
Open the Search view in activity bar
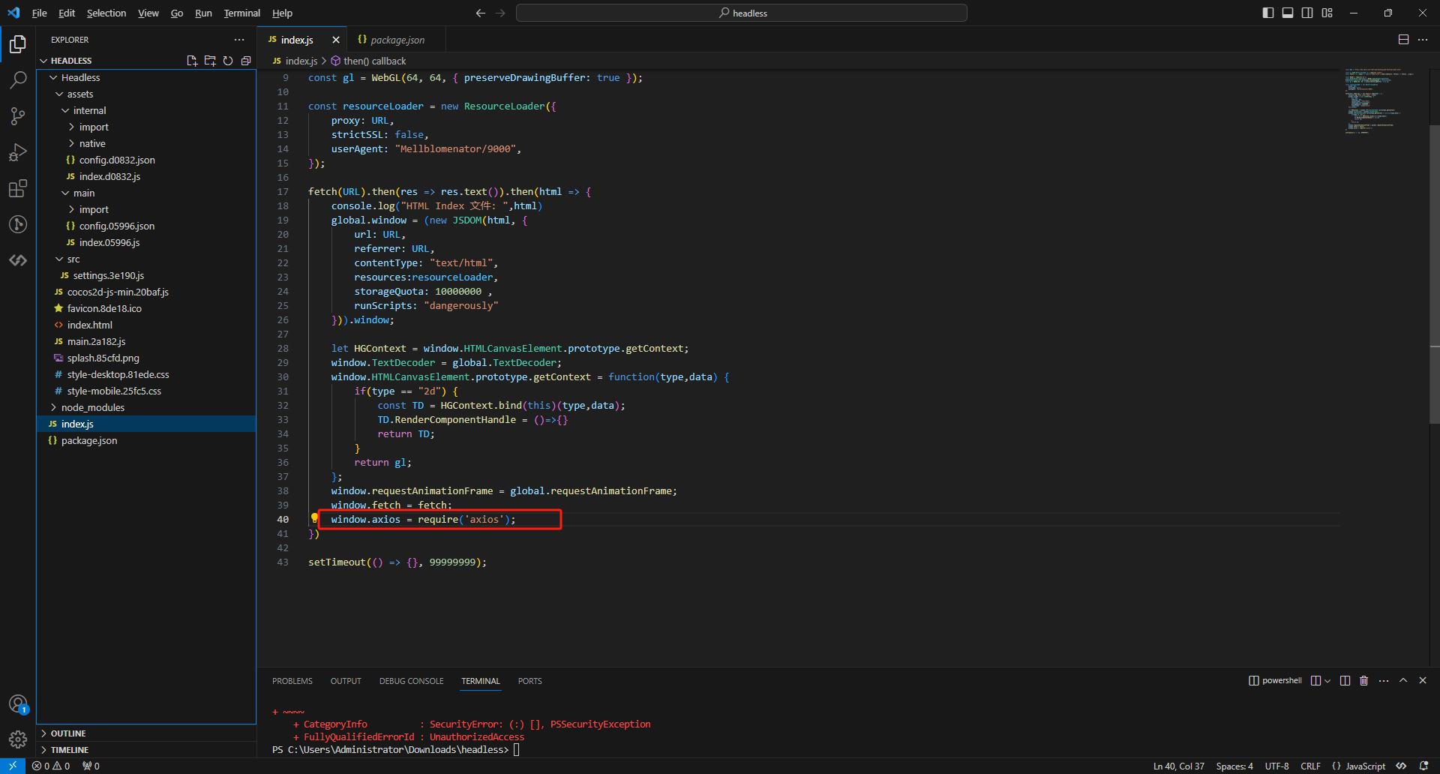[18, 80]
